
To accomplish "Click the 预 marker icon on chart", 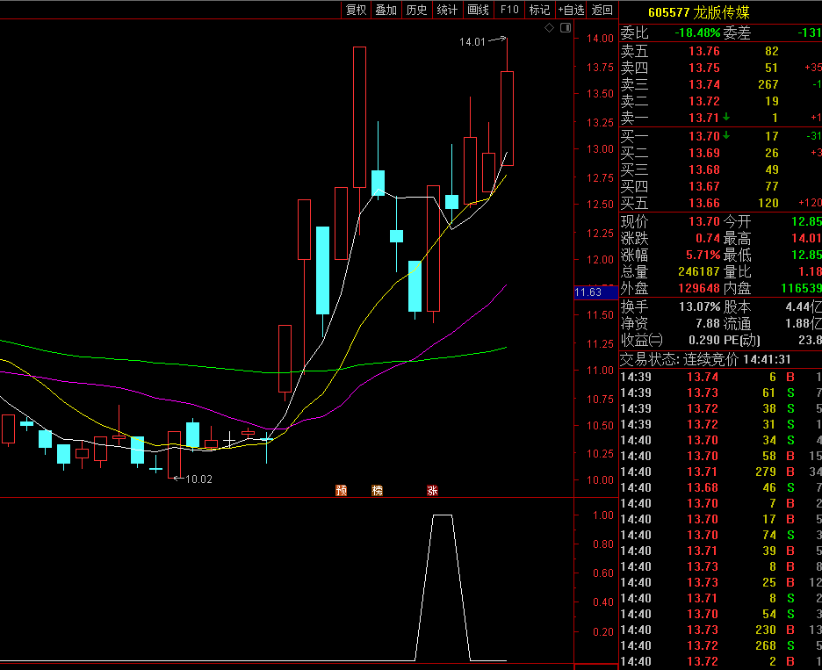I will [342, 490].
